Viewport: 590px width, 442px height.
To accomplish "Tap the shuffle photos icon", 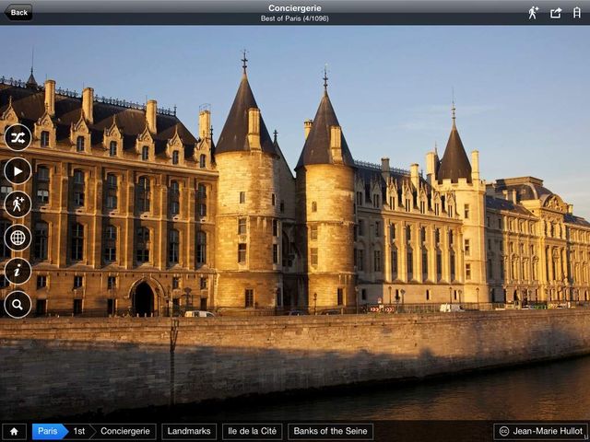I will pos(18,137).
